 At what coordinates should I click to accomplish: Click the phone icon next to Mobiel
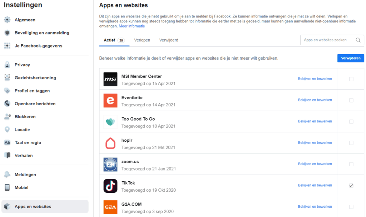(7, 187)
